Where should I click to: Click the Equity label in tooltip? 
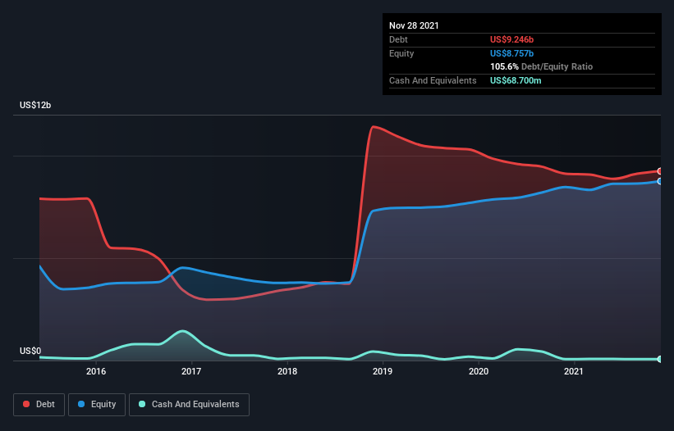click(401, 53)
